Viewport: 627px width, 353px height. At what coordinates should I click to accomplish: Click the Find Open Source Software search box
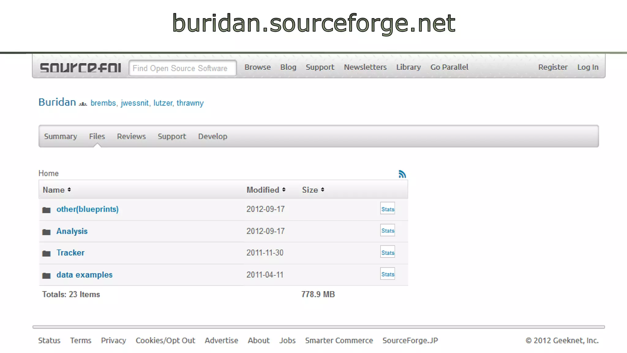tap(182, 68)
